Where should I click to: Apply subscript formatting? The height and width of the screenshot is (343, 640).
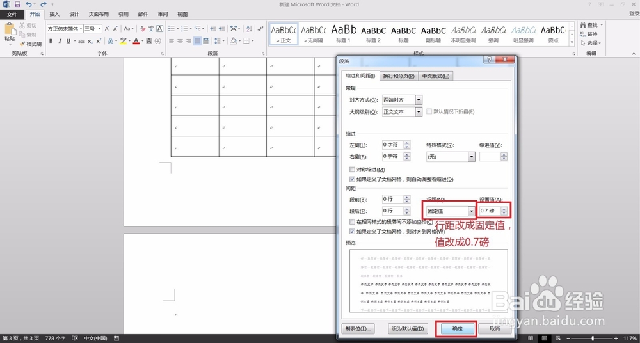coord(90,41)
